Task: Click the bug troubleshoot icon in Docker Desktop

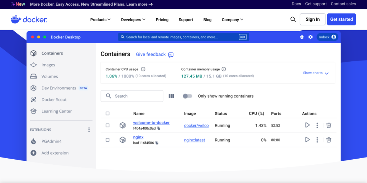Action: point(302,37)
